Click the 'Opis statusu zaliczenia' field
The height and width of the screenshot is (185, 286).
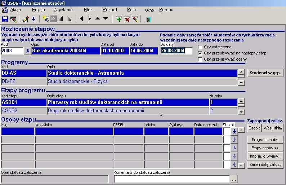pyautogui.click(x=55, y=179)
